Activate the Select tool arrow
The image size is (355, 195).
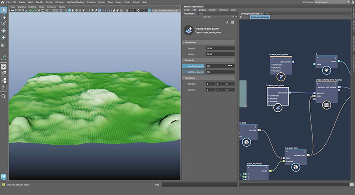[4, 10]
